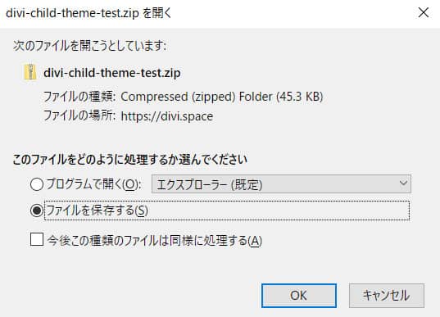Click the zip folder icon beside the filename
The height and width of the screenshot is (317, 440).
[30, 72]
